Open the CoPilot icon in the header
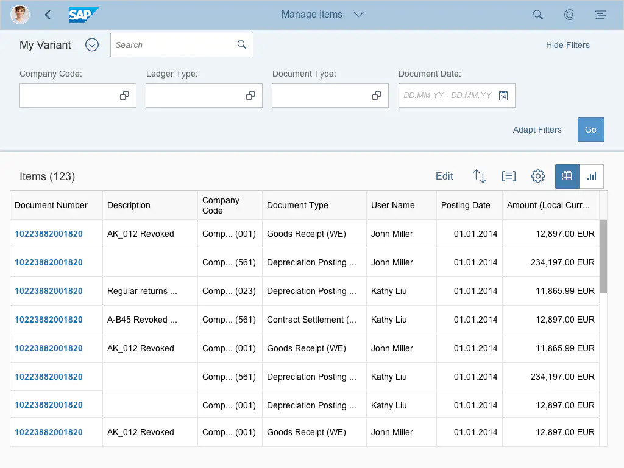This screenshot has height=468, width=624. coord(569,15)
